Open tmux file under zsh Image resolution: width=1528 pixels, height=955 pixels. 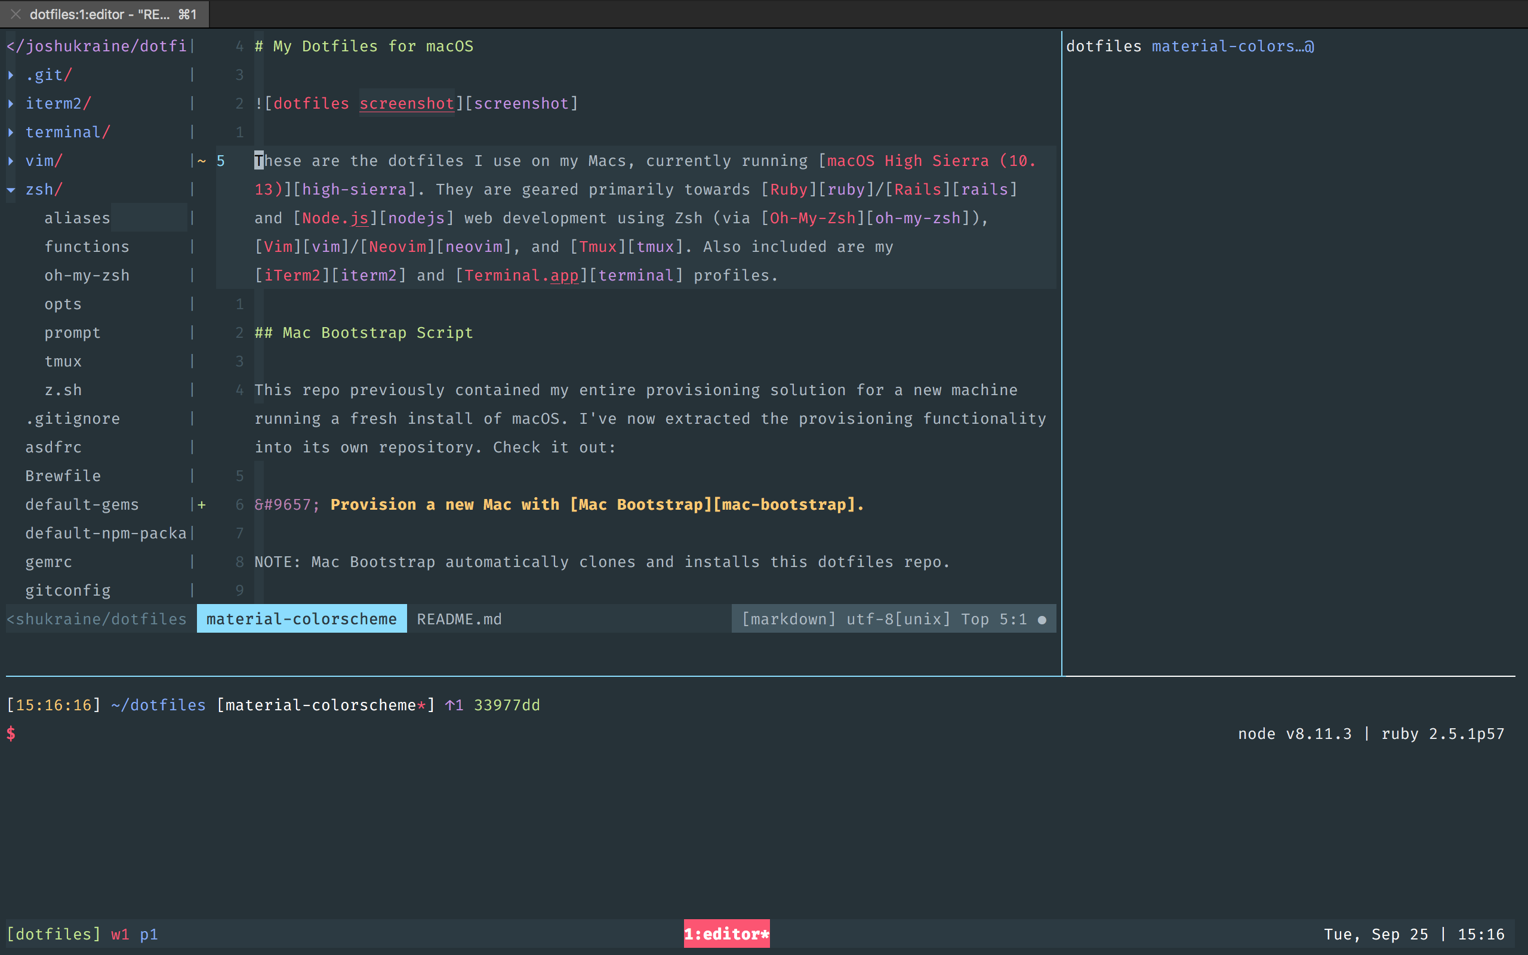coord(63,361)
